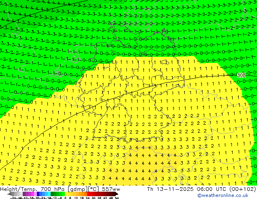Click the dark maroon right arrow end of legend
The height and width of the screenshot is (199, 257).
pyautogui.click(x=117, y=194)
